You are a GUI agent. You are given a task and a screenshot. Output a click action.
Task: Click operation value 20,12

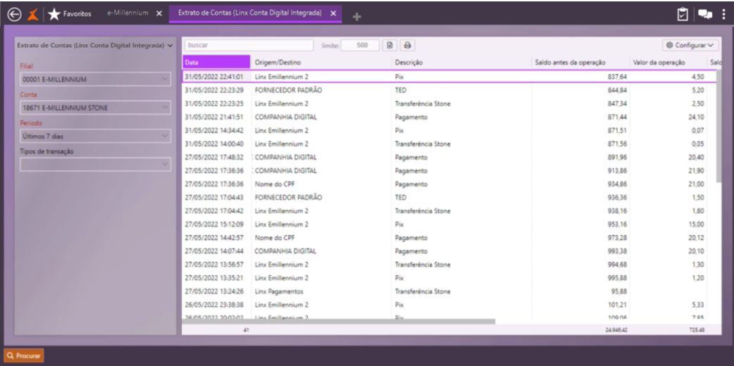tap(696, 238)
